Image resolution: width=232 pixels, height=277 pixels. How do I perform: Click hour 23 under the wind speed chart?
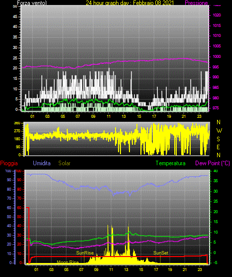(x=199, y=116)
